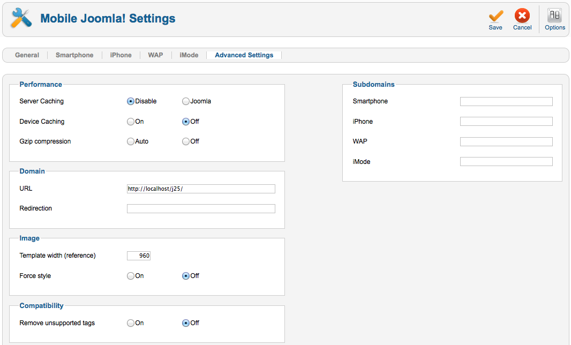Click the wrench and screwdriver settings icon
Image resolution: width=571 pixels, height=345 pixels.
coord(21,18)
